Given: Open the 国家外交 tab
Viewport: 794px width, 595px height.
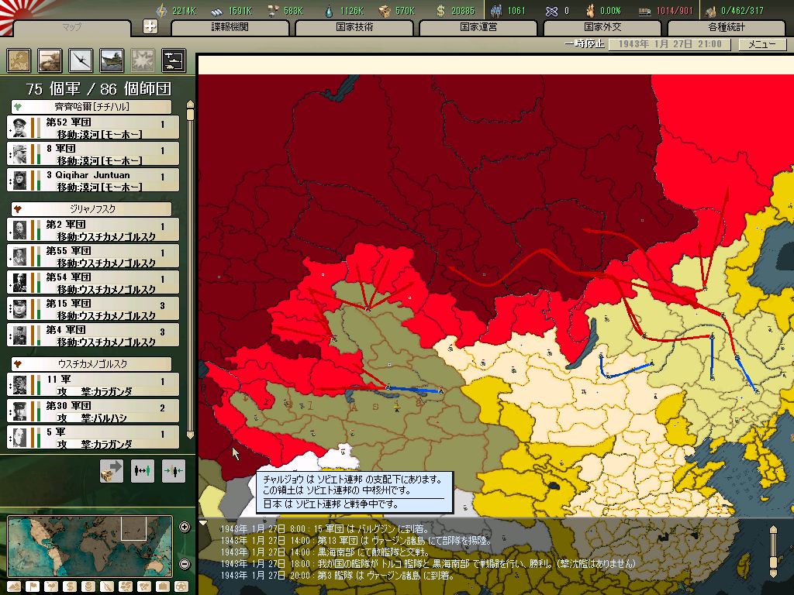Looking at the screenshot, I should (602, 27).
